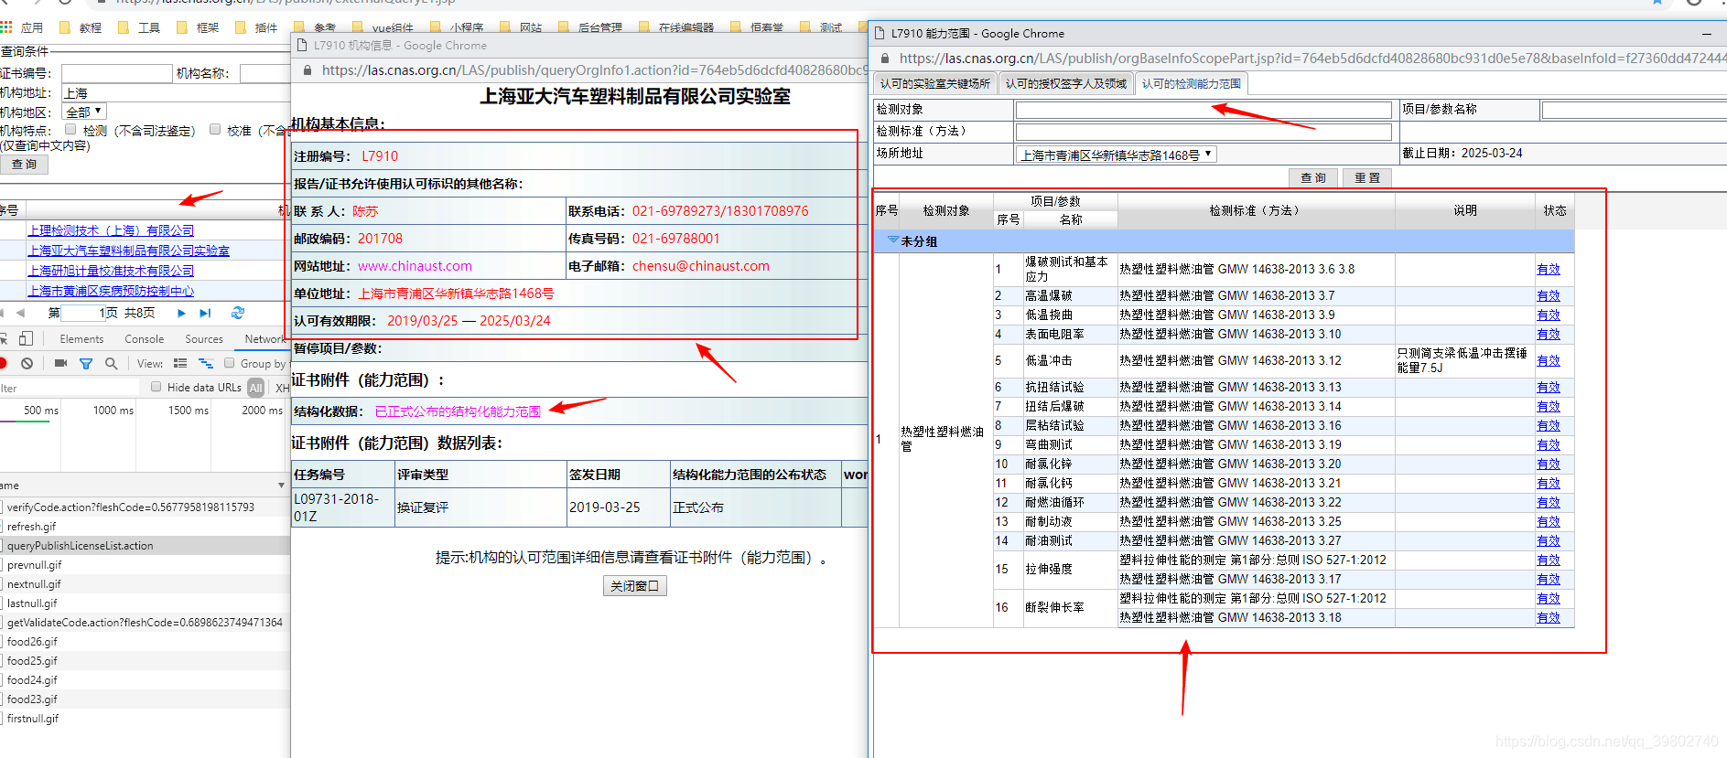This screenshot has width=1727, height=758.
Task: Switch to the Network tab in DevTools
Action: (264, 339)
